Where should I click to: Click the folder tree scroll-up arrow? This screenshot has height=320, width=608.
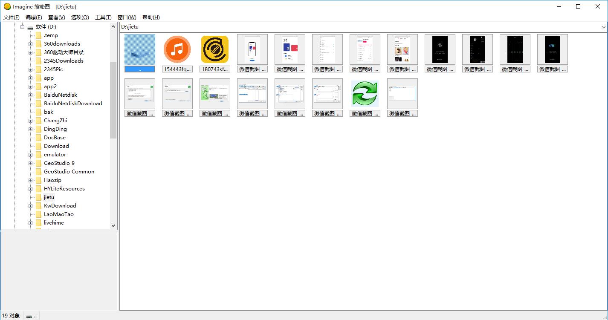pyautogui.click(x=113, y=26)
